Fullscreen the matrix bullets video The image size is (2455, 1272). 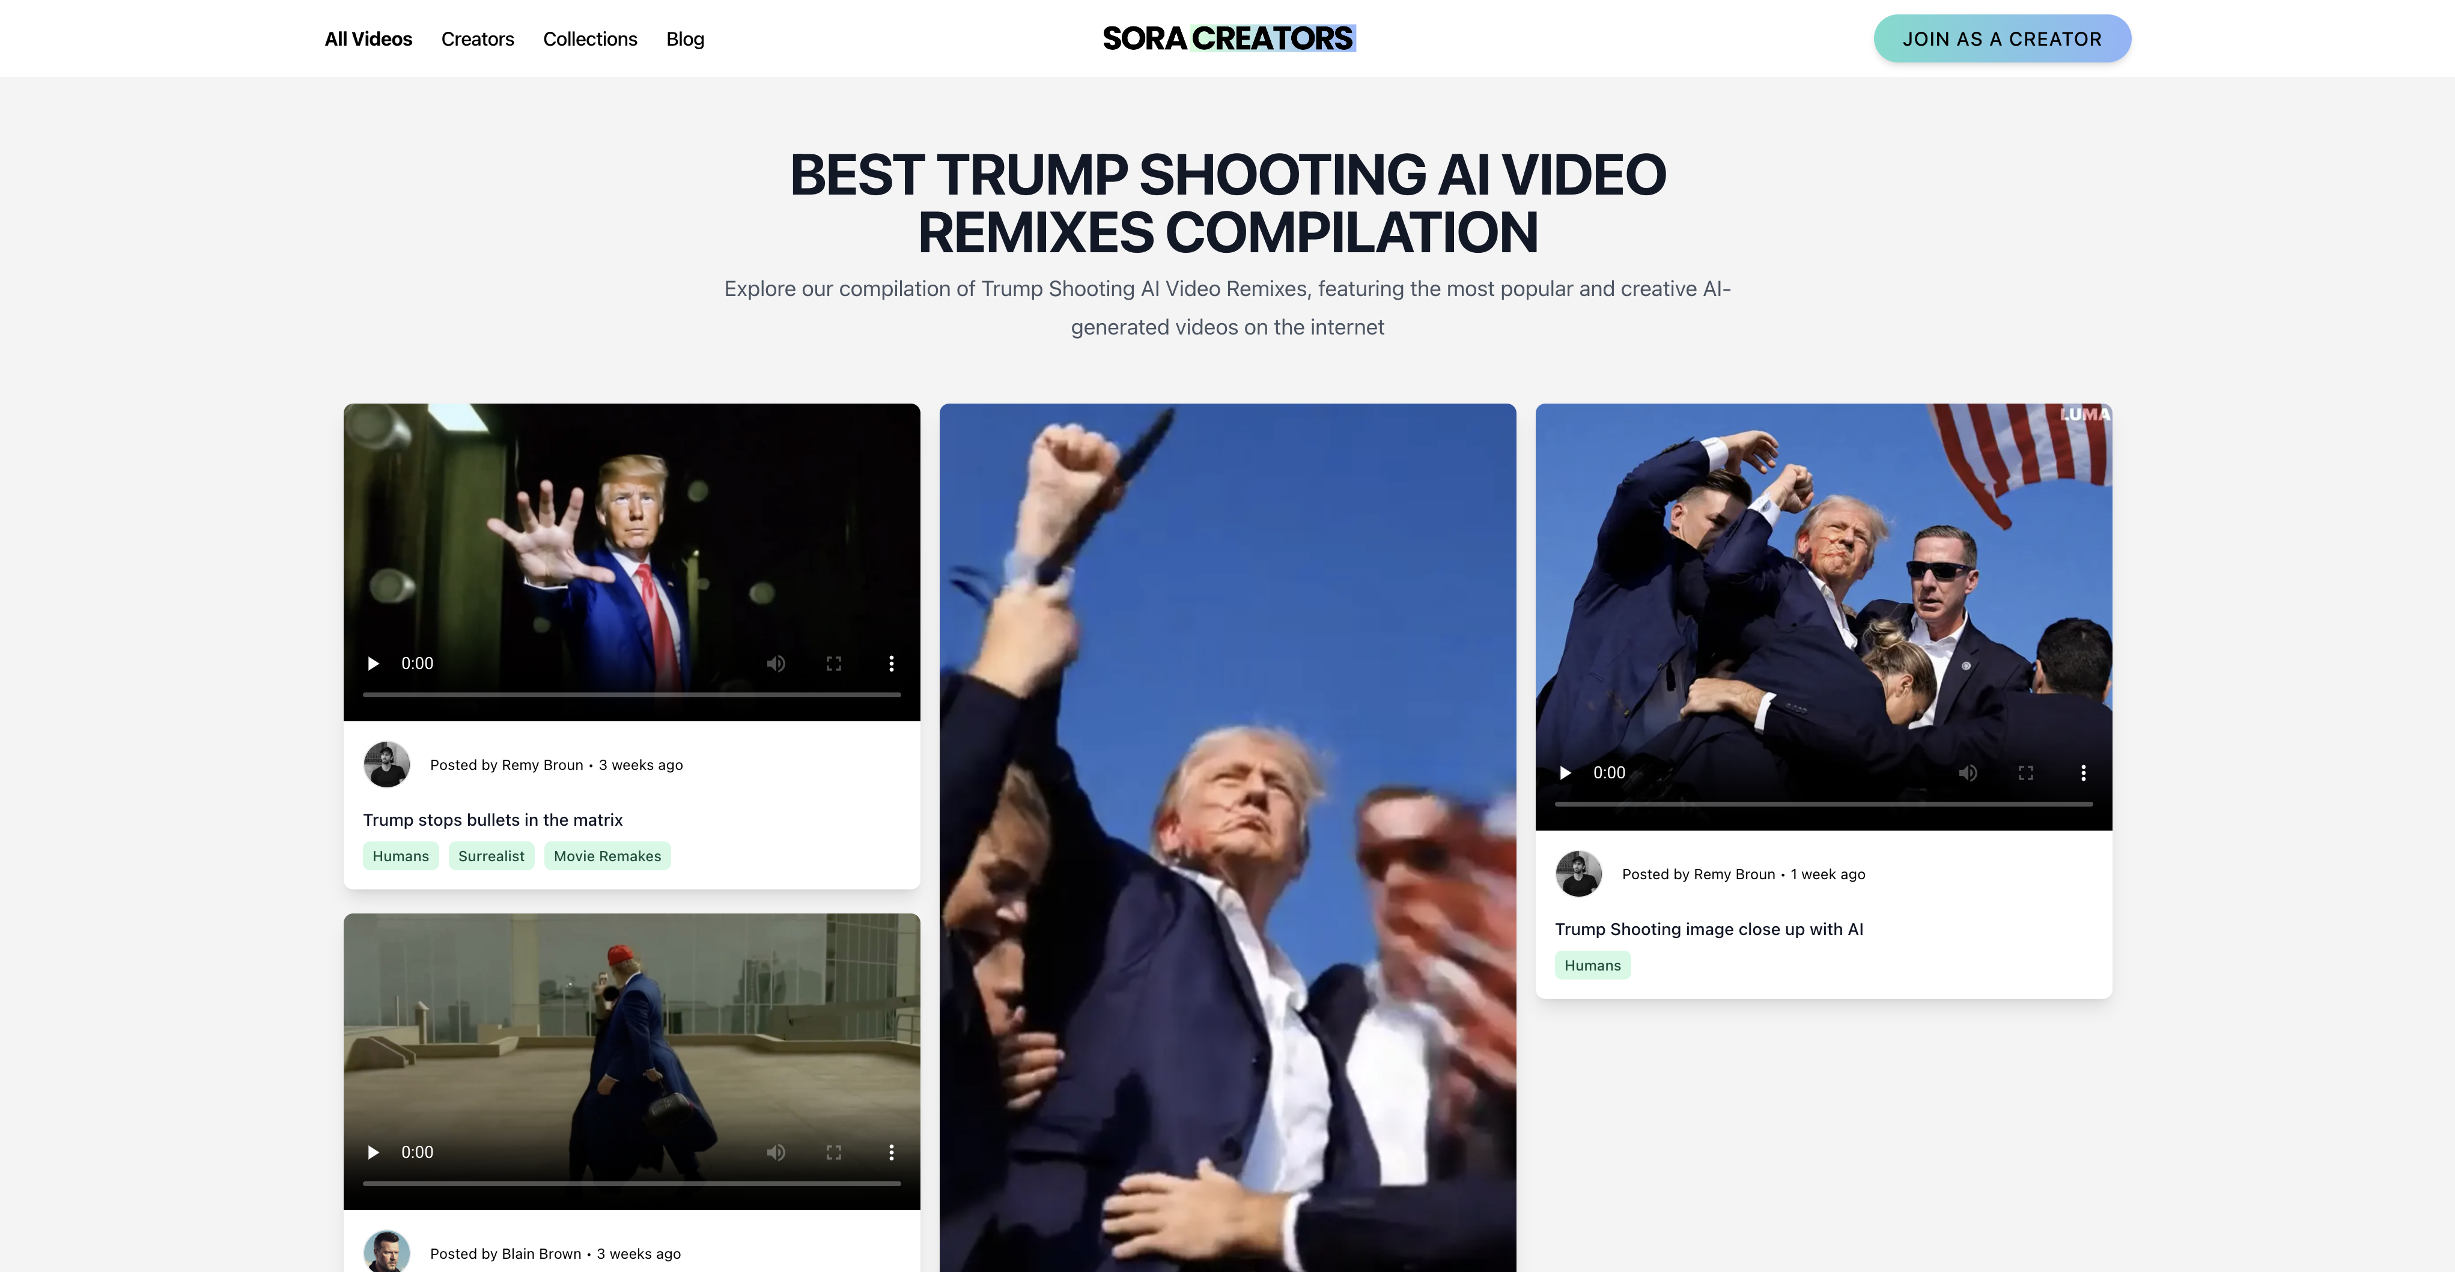coord(834,663)
